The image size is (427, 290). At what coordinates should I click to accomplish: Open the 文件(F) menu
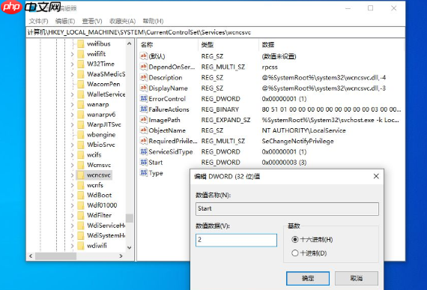point(38,21)
